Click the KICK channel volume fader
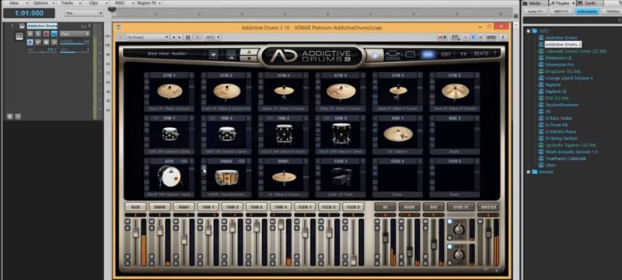 (x=135, y=232)
